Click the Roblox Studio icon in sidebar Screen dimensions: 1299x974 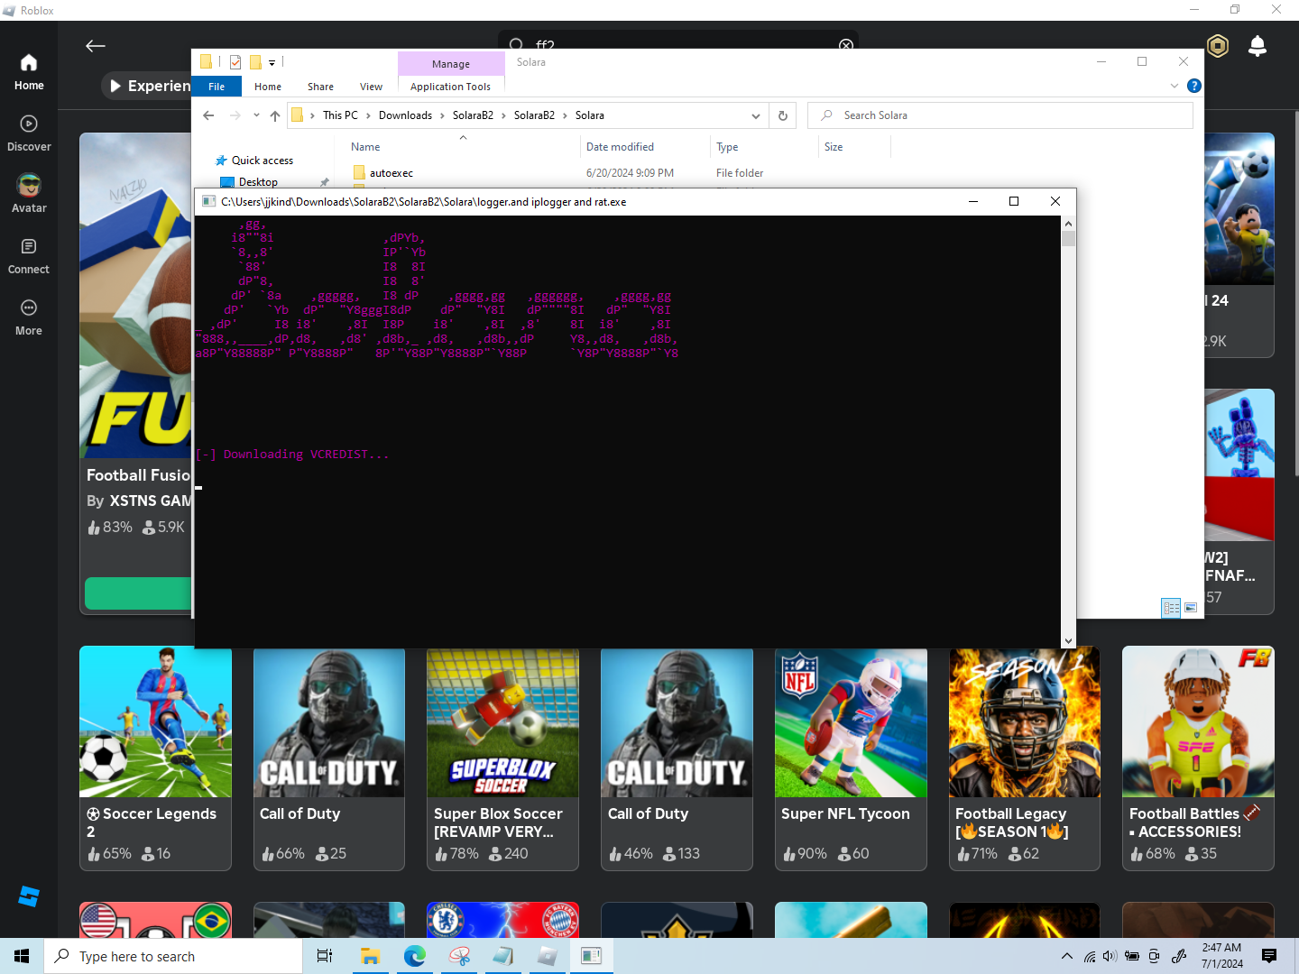click(29, 896)
